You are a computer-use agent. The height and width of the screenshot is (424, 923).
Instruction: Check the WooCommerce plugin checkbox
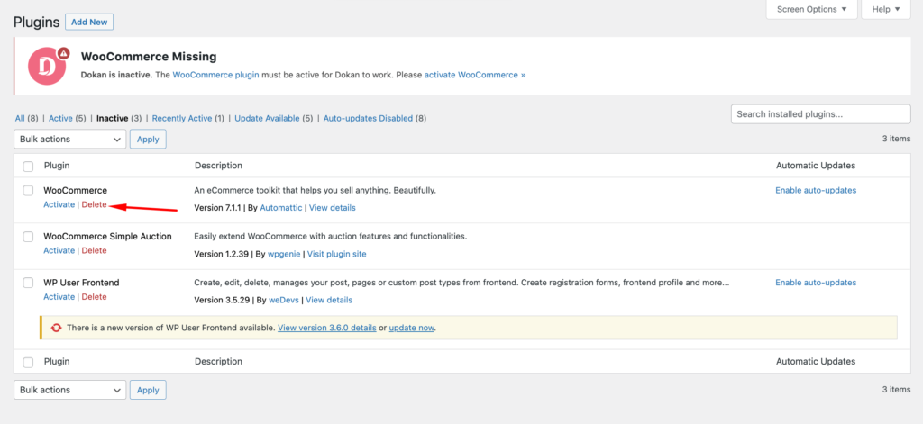pyautogui.click(x=28, y=191)
